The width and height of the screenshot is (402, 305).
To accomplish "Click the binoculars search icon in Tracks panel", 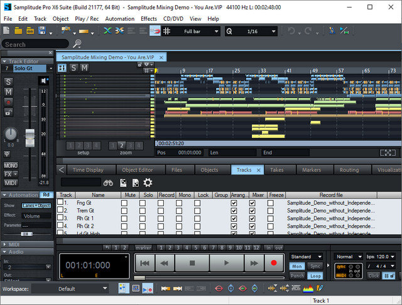I will point(108,182).
